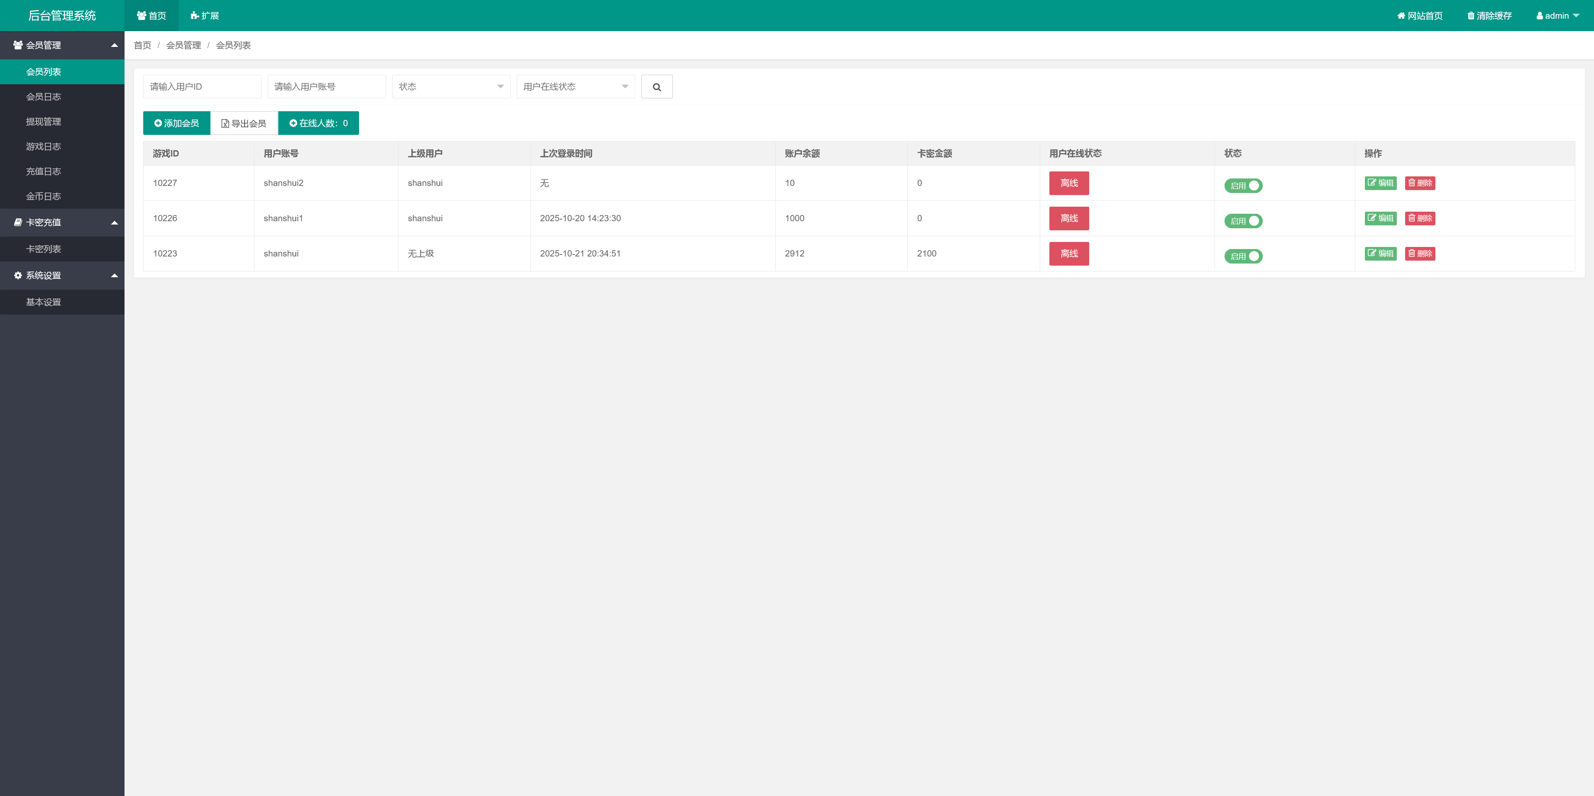Expand the admin account dropdown
Image resolution: width=1594 pixels, height=796 pixels.
pyautogui.click(x=1557, y=16)
